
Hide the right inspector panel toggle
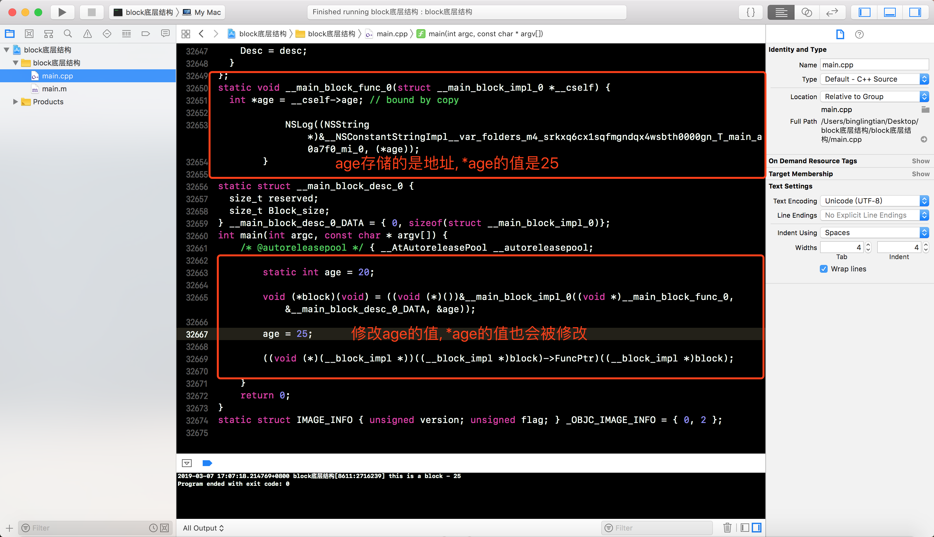pyautogui.click(x=915, y=12)
